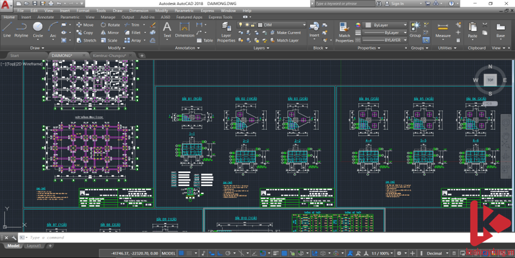
Task: Click the Group objects icon
Action: click(x=415, y=30)
